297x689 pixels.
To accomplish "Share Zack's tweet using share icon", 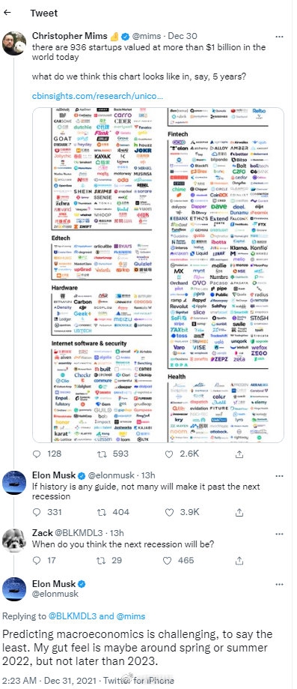I will [239, 560].
